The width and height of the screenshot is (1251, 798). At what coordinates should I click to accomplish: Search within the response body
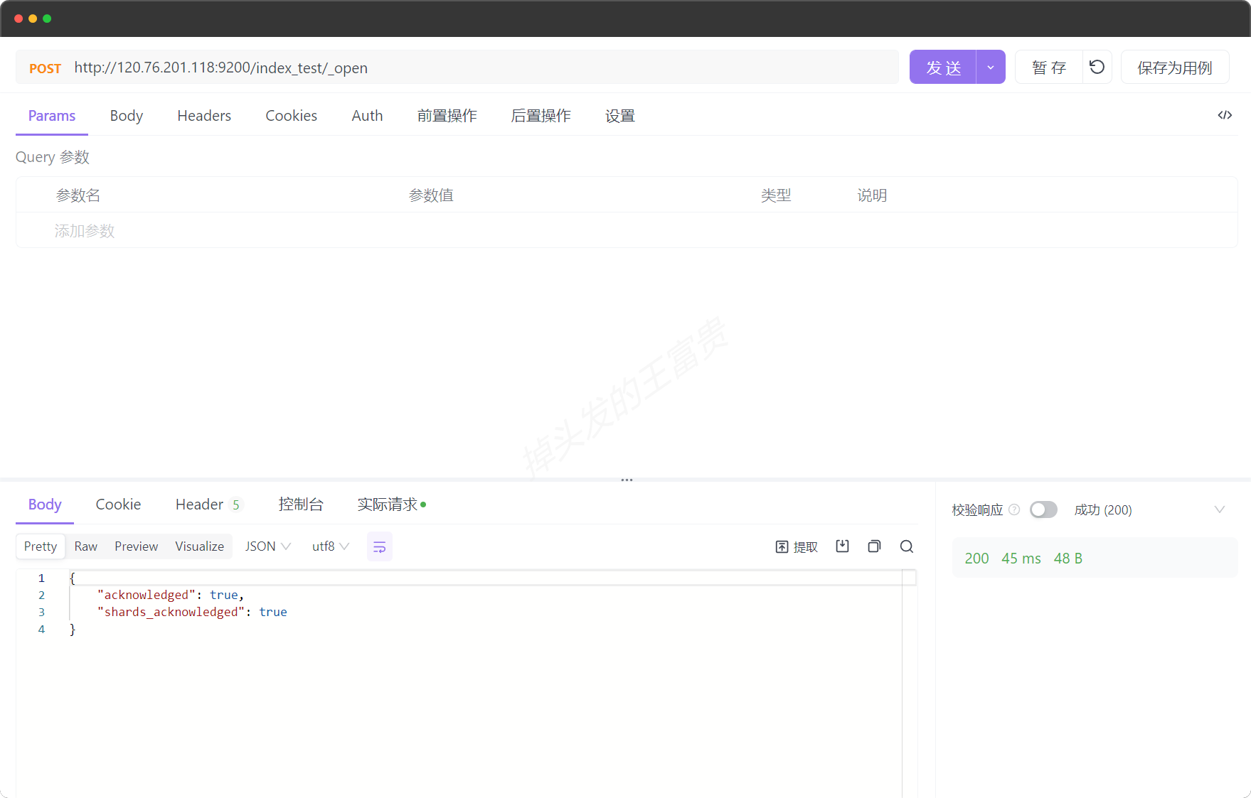coord(907,546)
